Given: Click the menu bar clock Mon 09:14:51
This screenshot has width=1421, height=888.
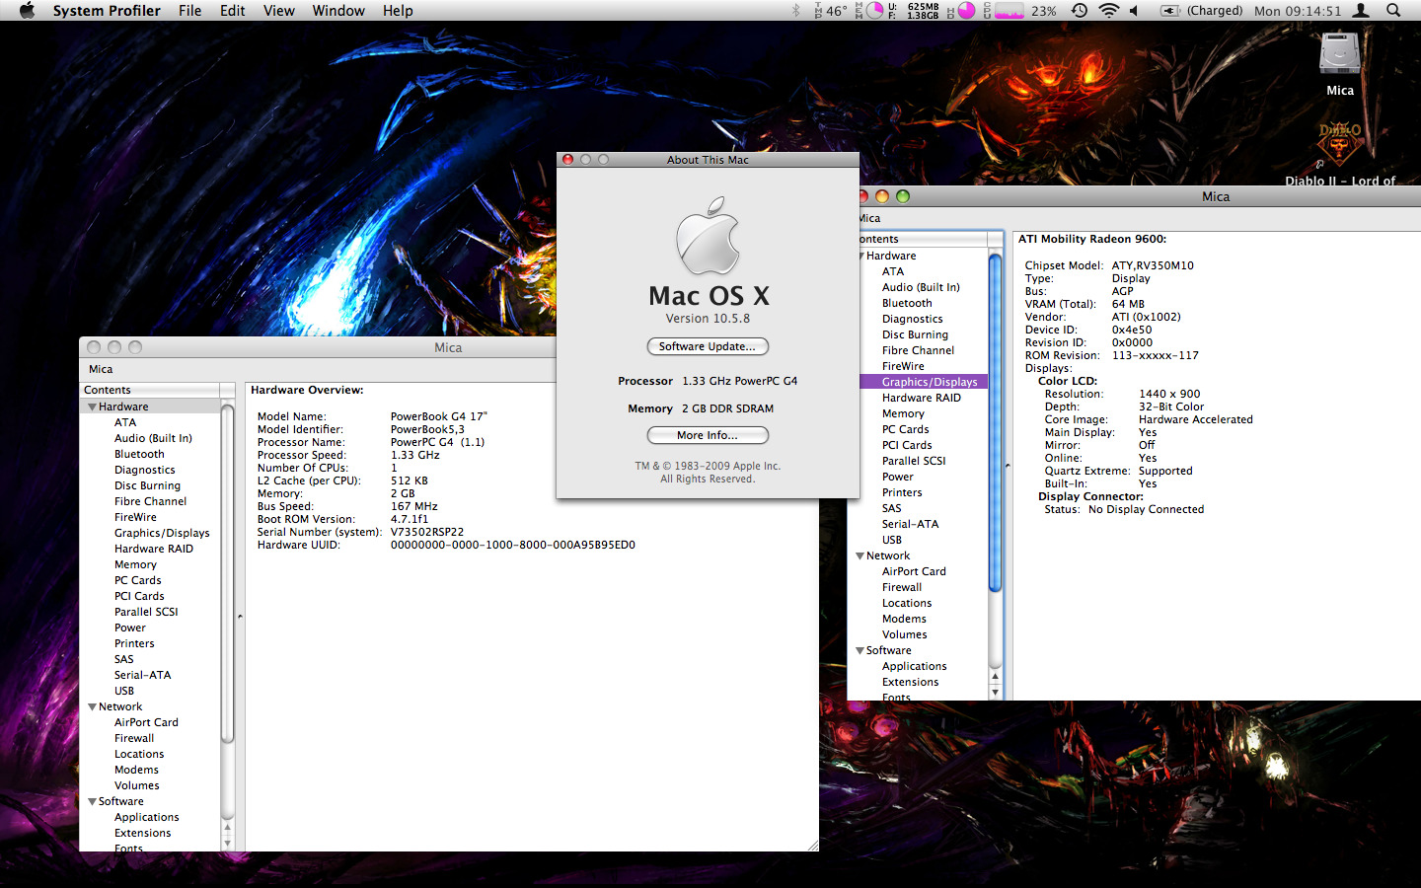Looking at the screenshot, I should [x=1298, y=11].
